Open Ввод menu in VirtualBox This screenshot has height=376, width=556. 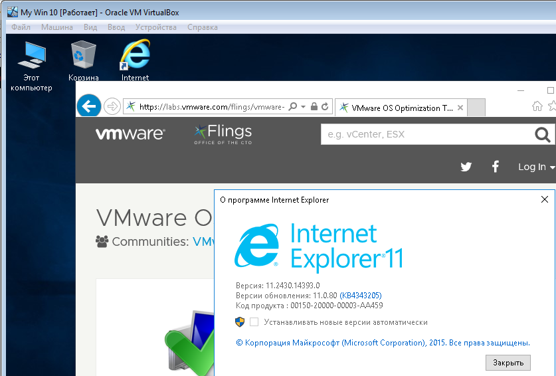point(116,27)
